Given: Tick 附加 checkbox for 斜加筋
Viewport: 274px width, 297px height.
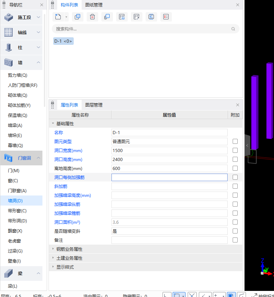Looking at the screenshot, I should (235, 186).
